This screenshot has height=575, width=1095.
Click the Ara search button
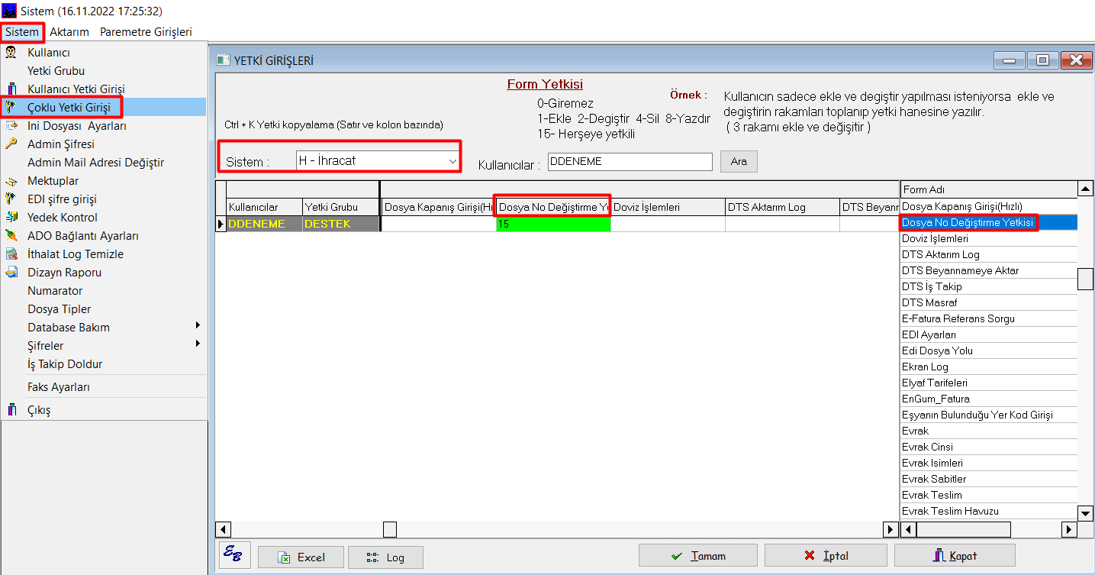(739, 161)
